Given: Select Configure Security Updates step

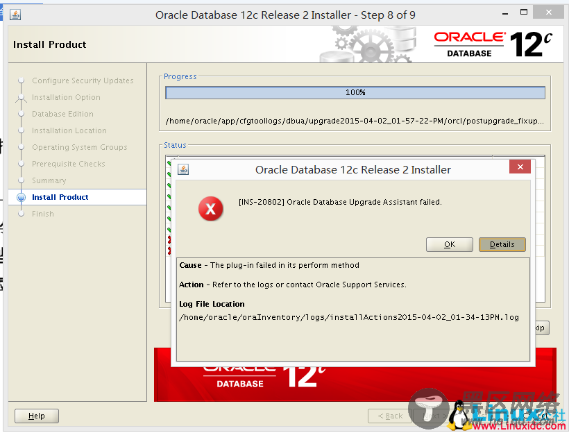Looking at the screenshot, I should (83, 80).
